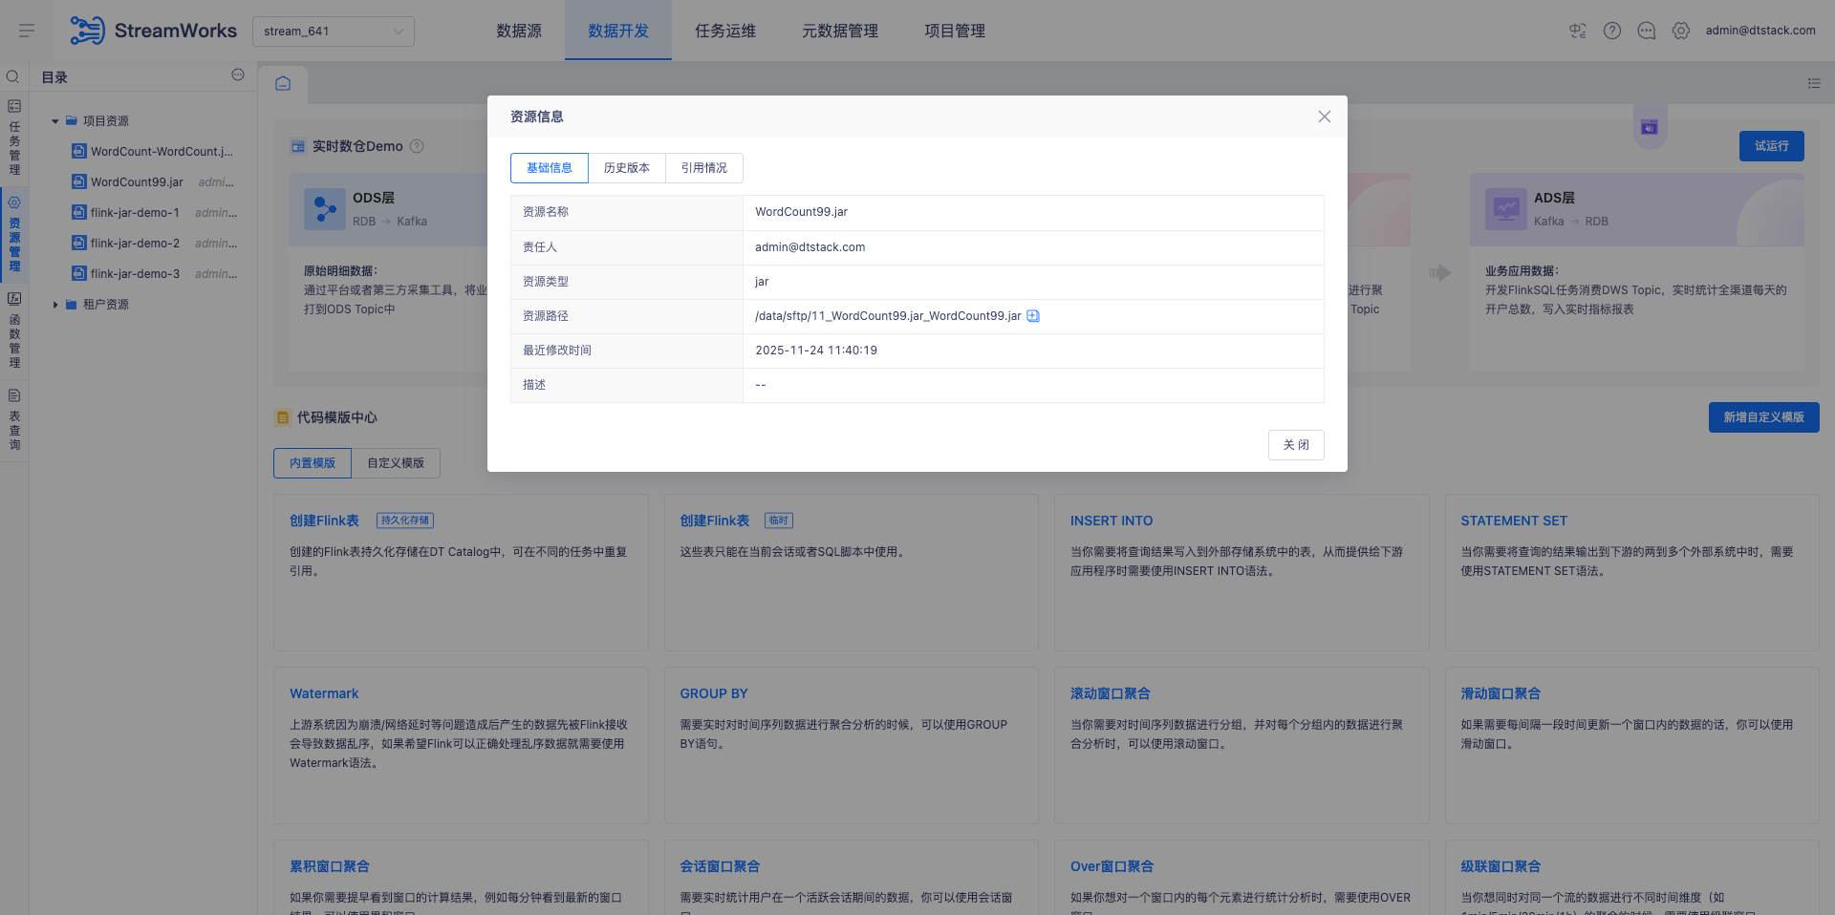
Task: Switch to the 自定义模版 toggle
Action: click(x=395, y=463)
